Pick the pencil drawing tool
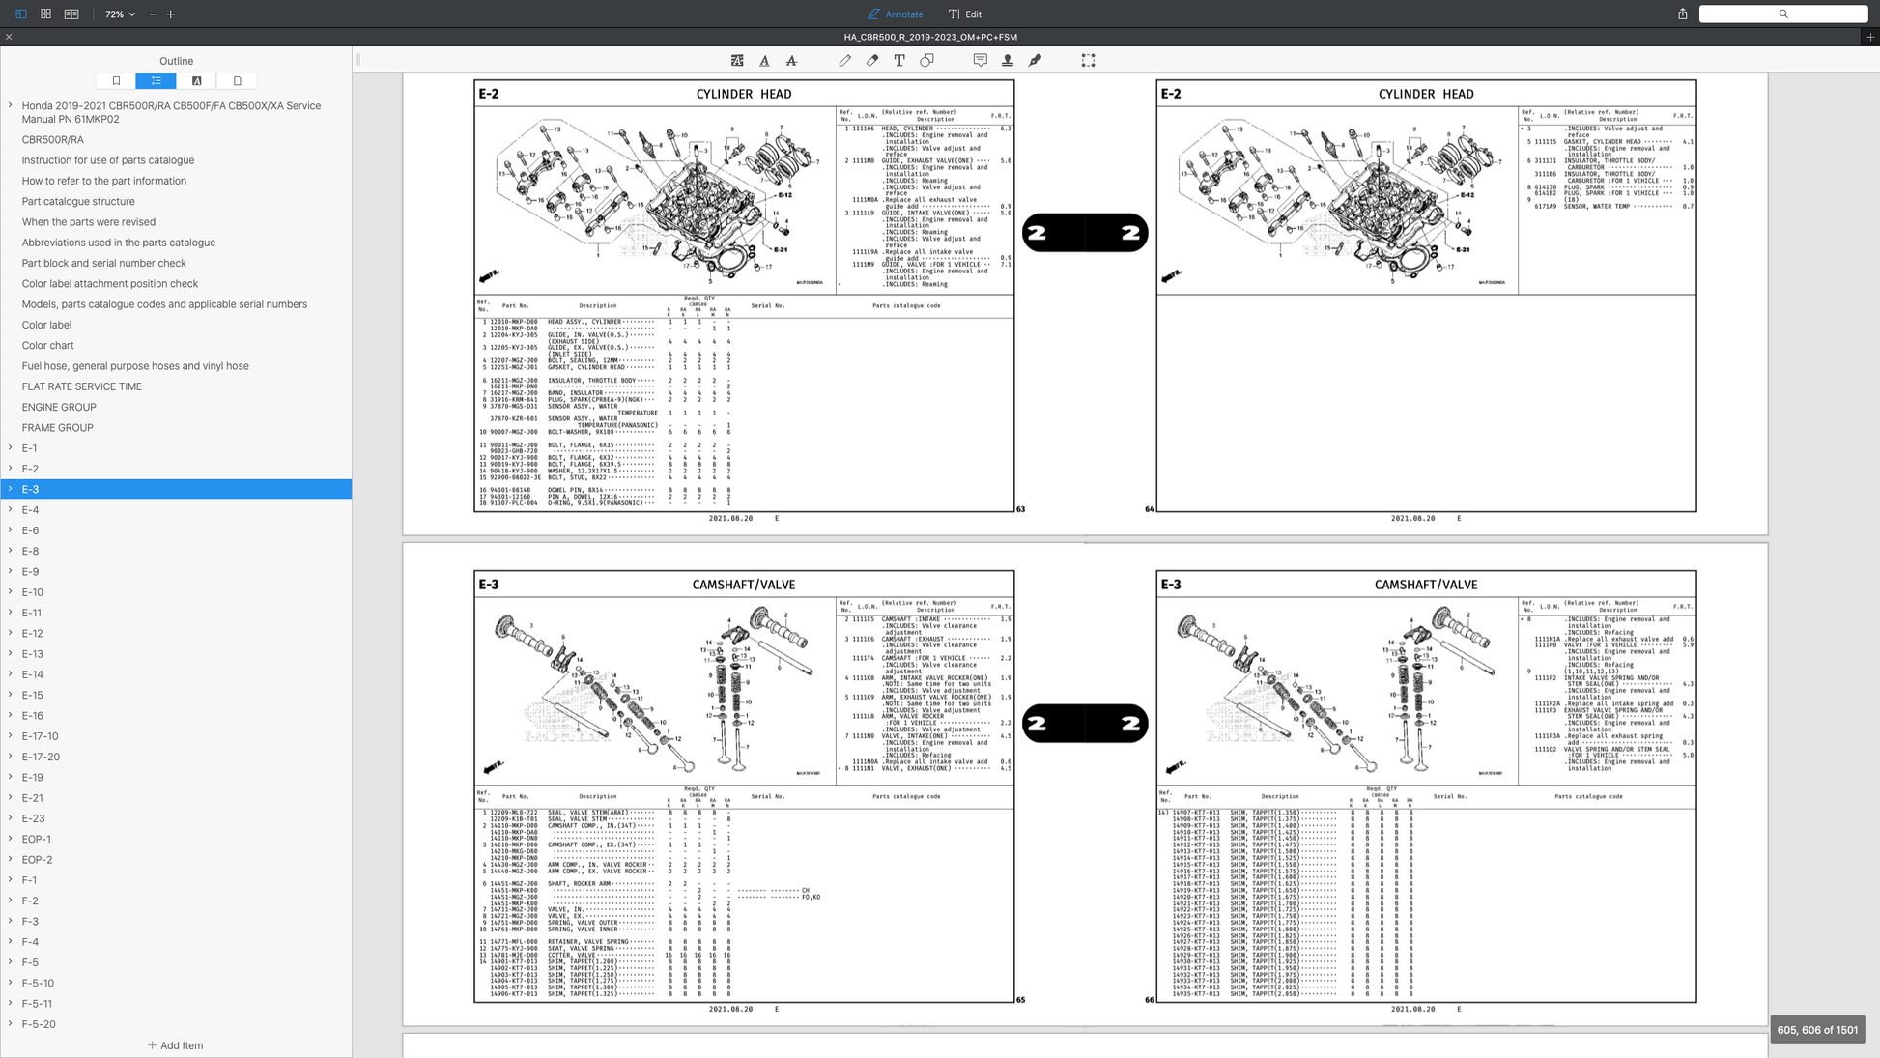The image size is (1880, 1058). click(845, 60)
